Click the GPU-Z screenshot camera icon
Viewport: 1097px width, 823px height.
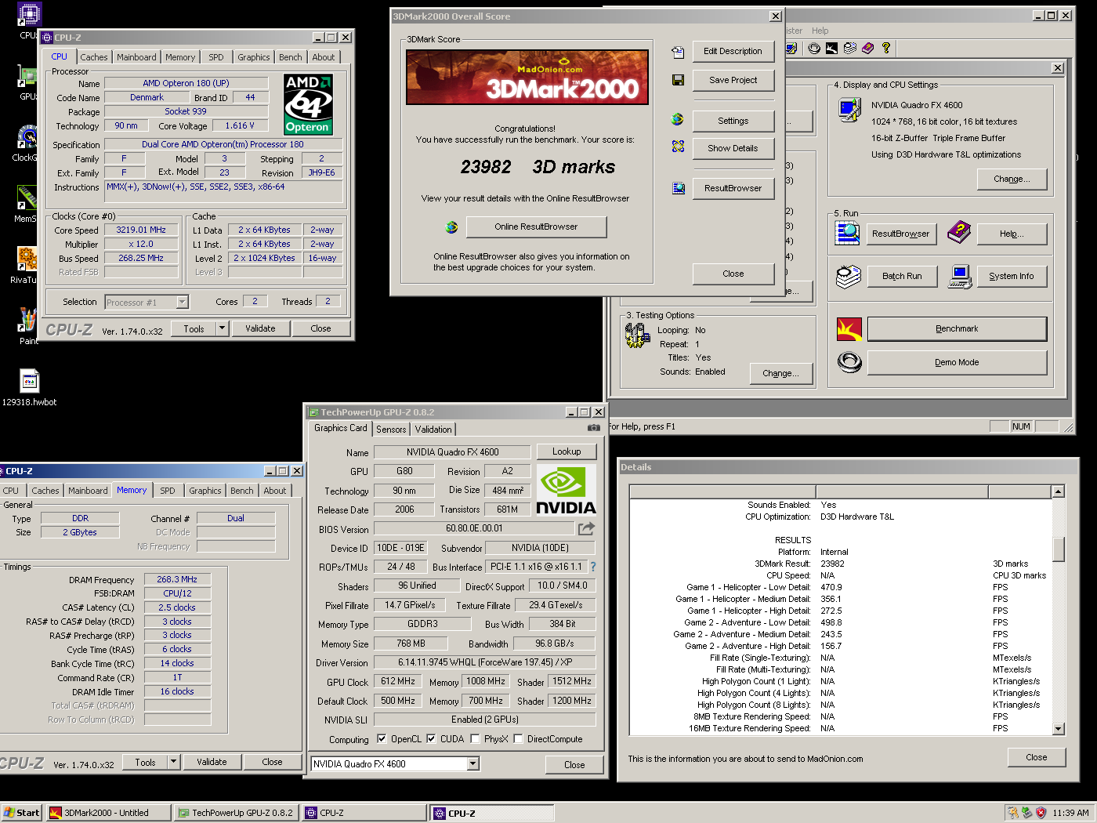pos(594,428)
